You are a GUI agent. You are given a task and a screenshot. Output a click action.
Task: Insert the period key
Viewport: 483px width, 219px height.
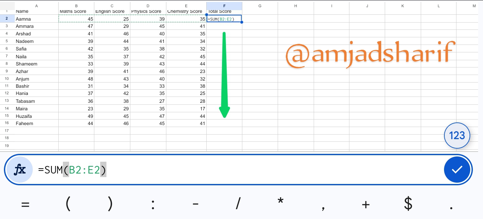pos(451,208)
